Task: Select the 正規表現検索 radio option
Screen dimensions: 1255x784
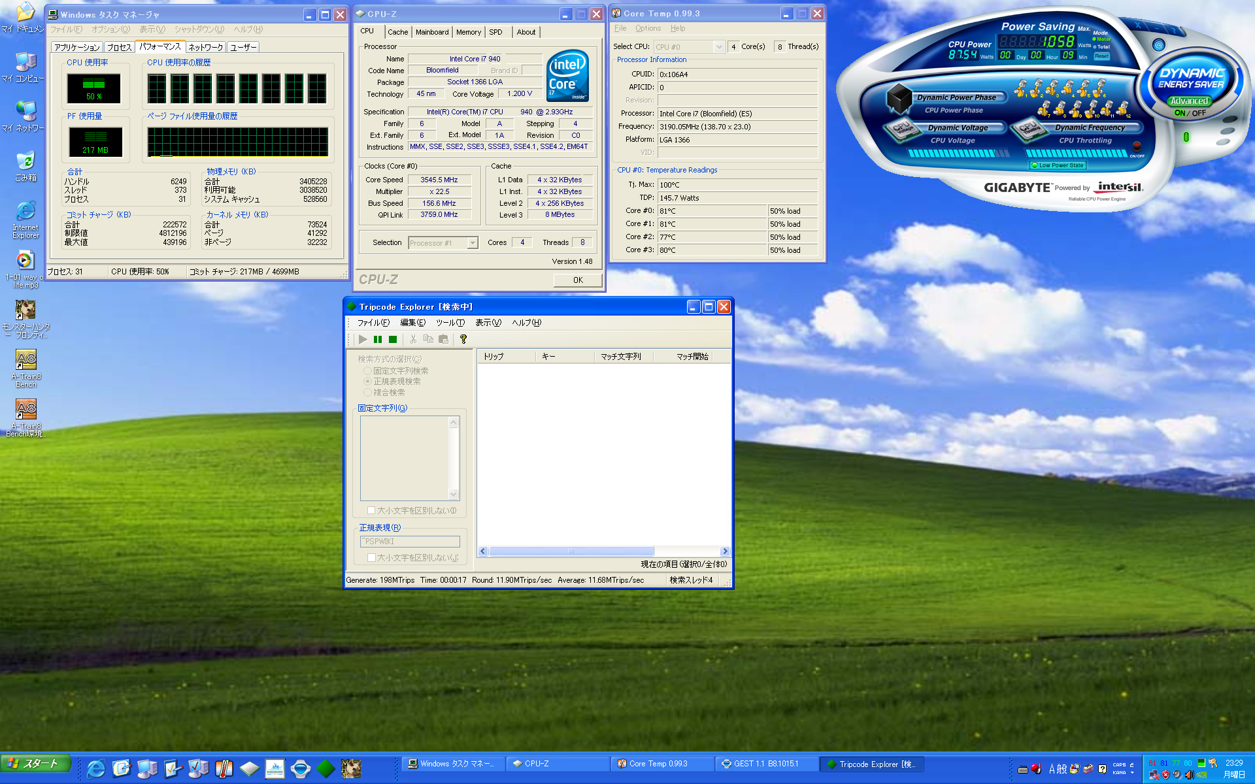Action: click(367, 382)
